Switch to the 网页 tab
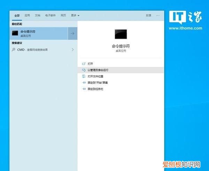The image size is (209, 171). (x=63, y=15)
